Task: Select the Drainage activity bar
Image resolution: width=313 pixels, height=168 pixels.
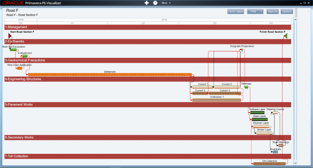Action: coord(247,87)
